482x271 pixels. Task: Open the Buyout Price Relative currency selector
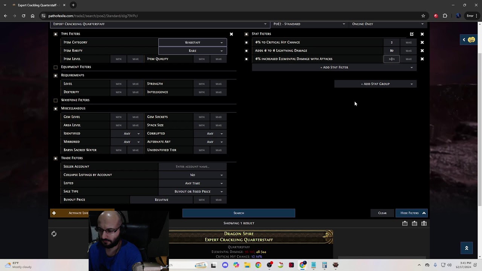click(x=162, y=199)
